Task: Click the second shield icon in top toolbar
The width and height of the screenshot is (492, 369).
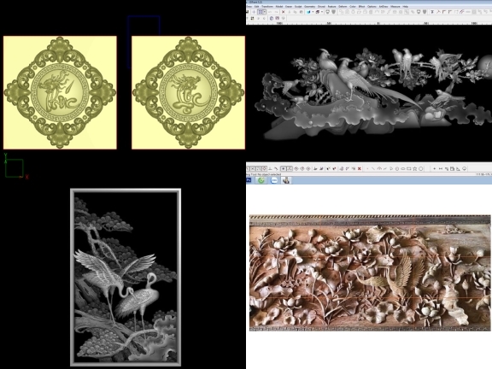Action: point(333,12)
